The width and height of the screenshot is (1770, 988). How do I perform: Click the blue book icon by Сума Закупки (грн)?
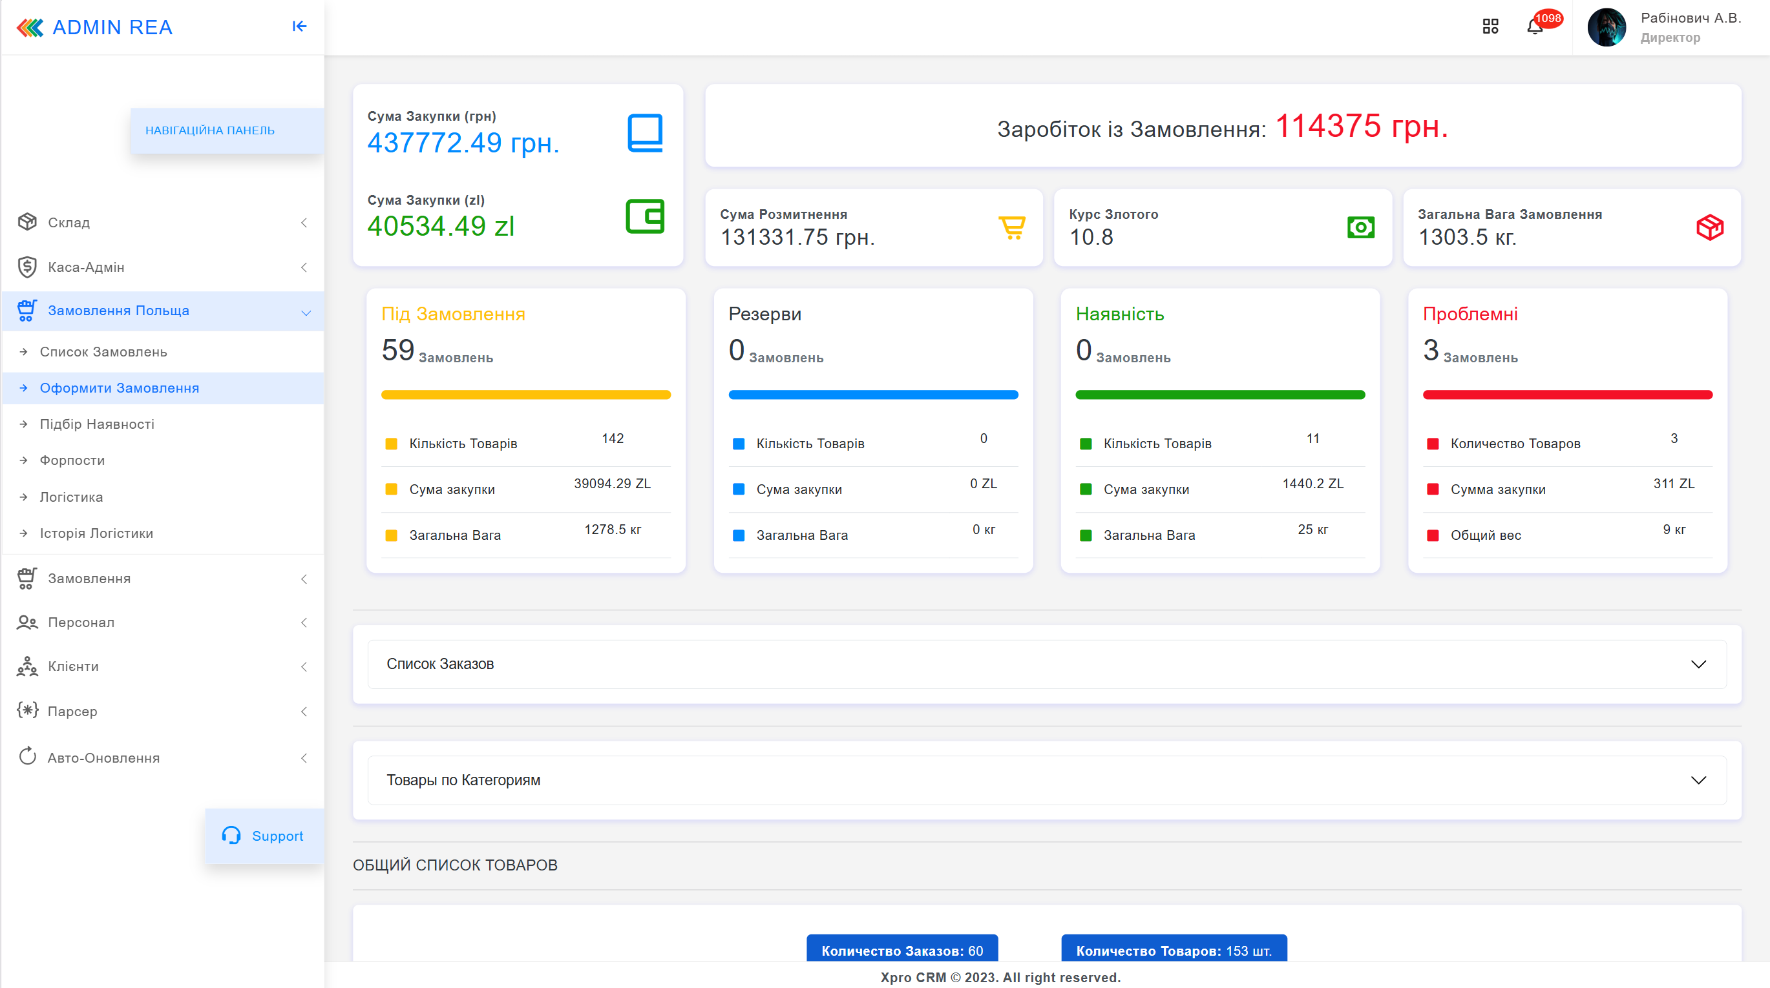click(x=644, y=132)
